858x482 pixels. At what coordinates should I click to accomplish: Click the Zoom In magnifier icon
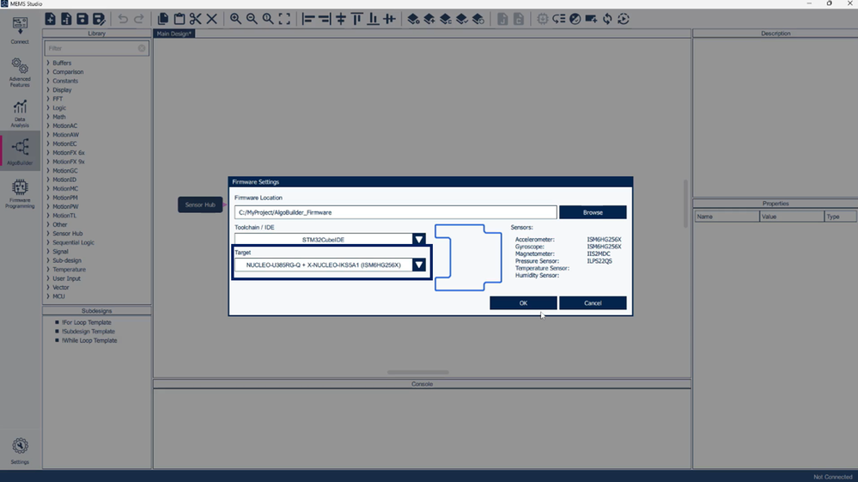[x=235, y=19]
